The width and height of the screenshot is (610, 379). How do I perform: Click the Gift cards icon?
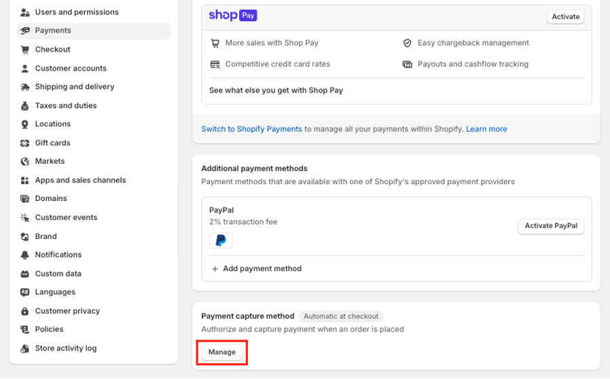(25, 143)
